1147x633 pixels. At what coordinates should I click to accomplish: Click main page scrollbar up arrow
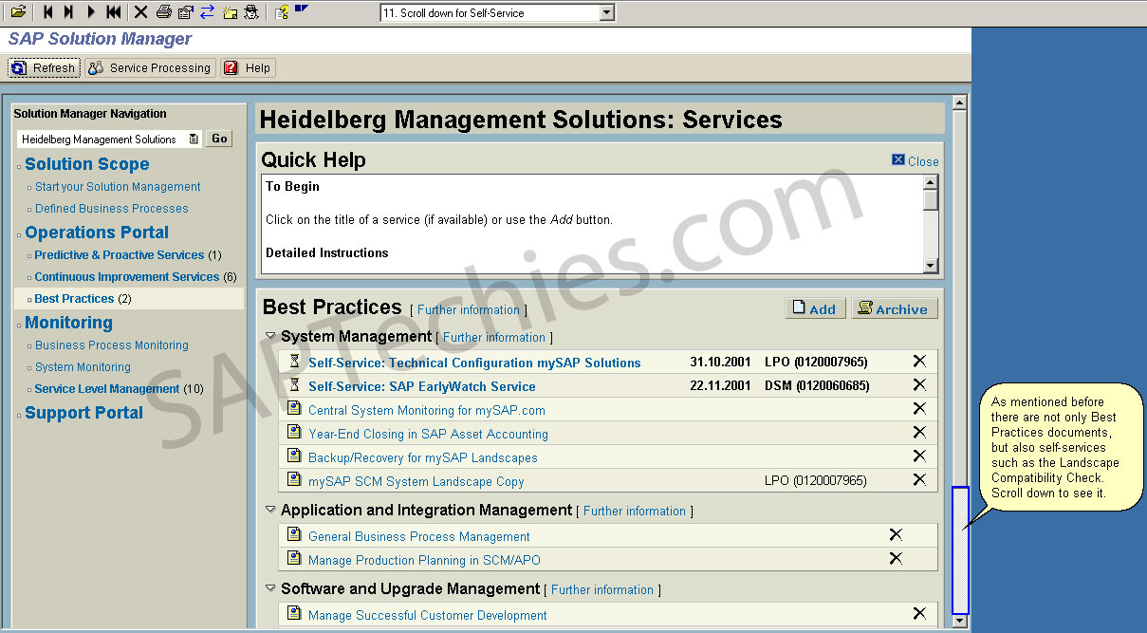click(x=960, y=102)
